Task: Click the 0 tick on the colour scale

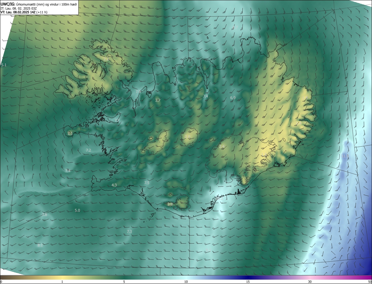Action: 1,282
